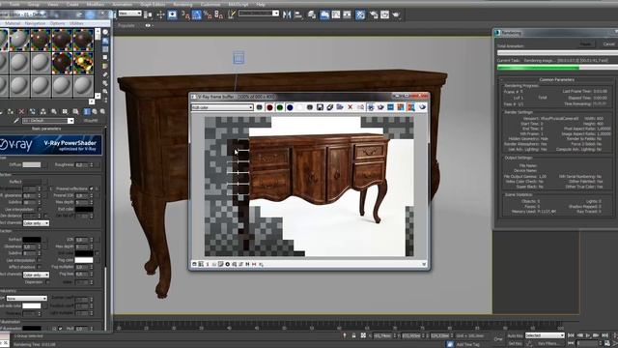Open the Views menu
Screen dimensions: 618x348
pyautogui.click(x=52, y=4)
